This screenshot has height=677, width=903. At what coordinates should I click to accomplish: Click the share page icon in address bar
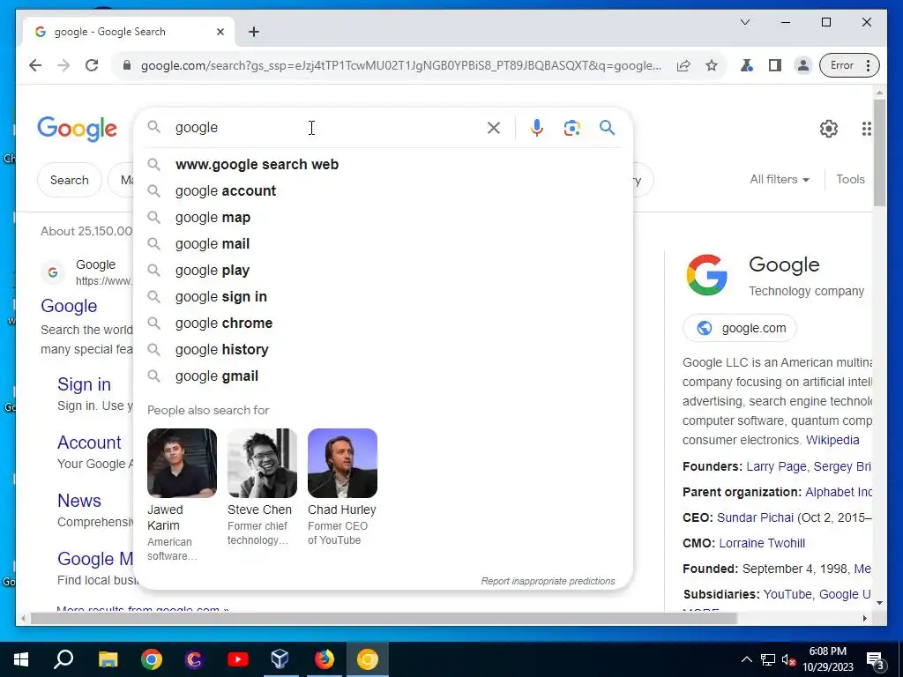point(683,65)
